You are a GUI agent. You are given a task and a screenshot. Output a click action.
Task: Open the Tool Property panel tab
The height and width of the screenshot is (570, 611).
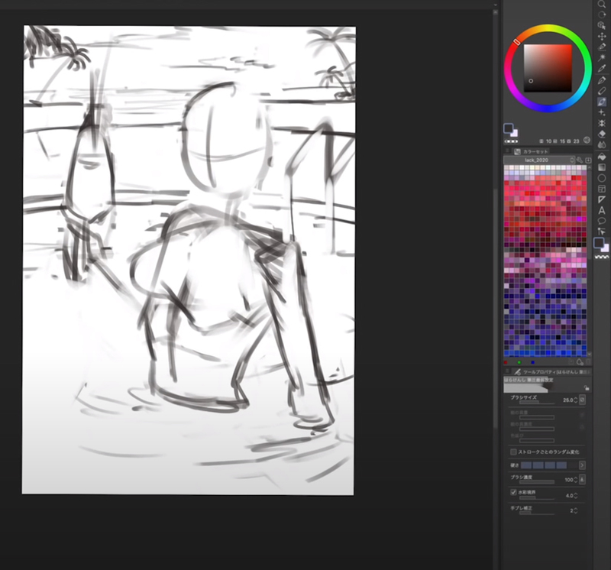(542, 371)
